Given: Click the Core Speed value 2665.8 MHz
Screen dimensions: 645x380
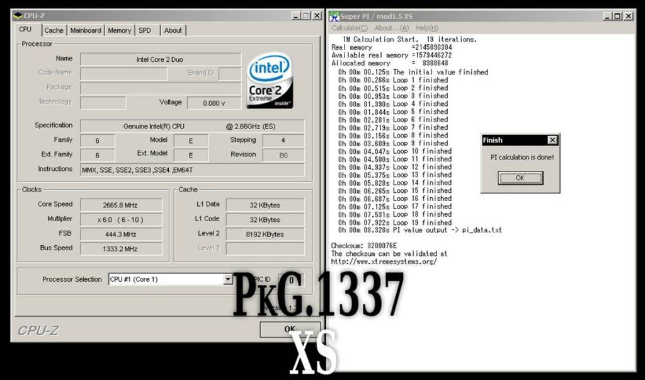Looking at the screenshot, I should point(120,205).
